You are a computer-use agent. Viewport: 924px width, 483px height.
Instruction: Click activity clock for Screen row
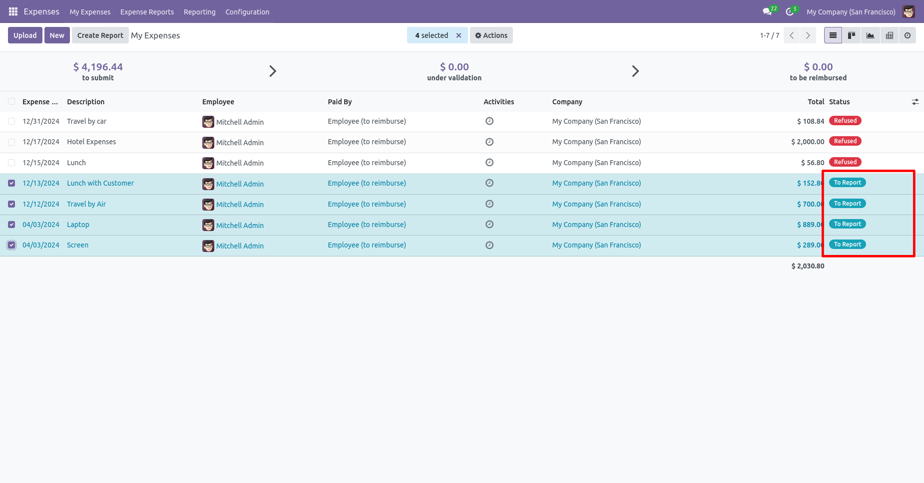click(x=489, y=245)
